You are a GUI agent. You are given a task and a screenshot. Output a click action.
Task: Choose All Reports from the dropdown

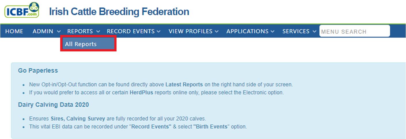88,44
